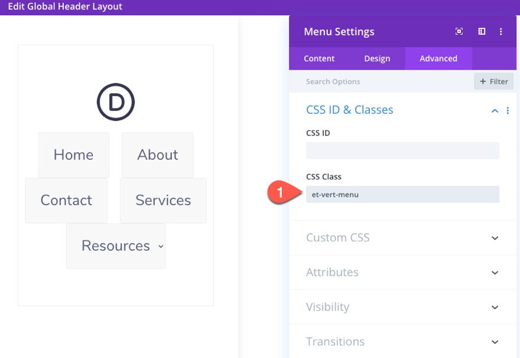
Task: Click the Services menu item
Action: tap(163, 201)
